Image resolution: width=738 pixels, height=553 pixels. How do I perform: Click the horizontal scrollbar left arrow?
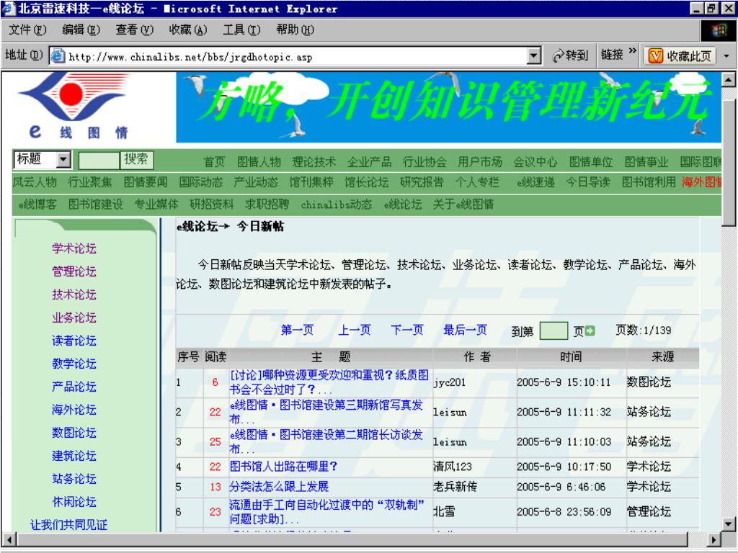pyautogui.click(x=9, y=539)
